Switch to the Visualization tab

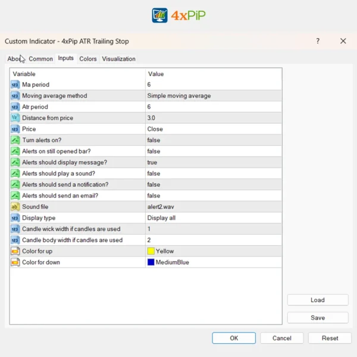point(118,59)
